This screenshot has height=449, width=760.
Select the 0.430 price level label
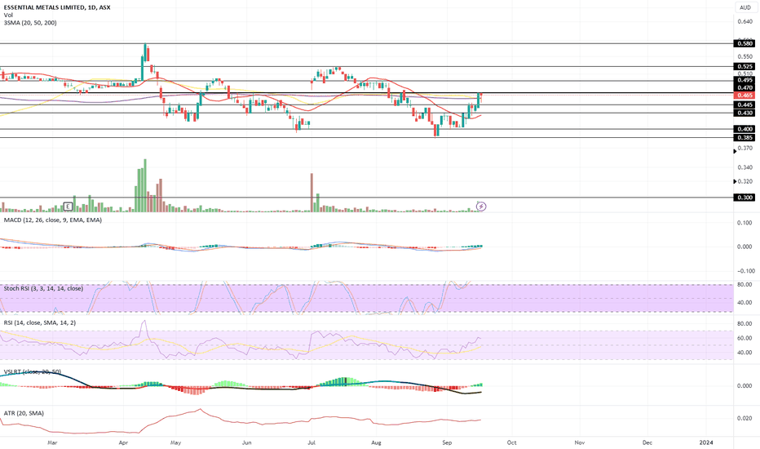tap(745, 113)
